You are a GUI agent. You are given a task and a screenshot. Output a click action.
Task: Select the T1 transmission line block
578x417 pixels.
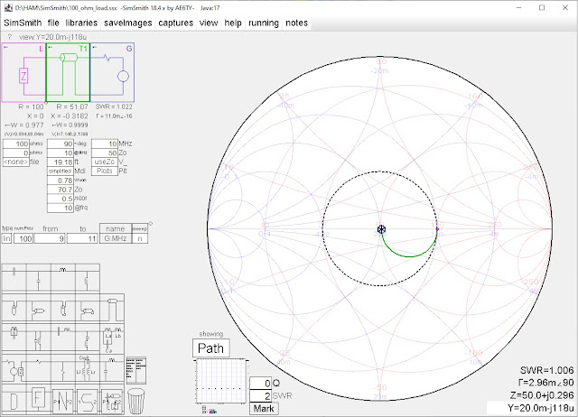point(68,72)
